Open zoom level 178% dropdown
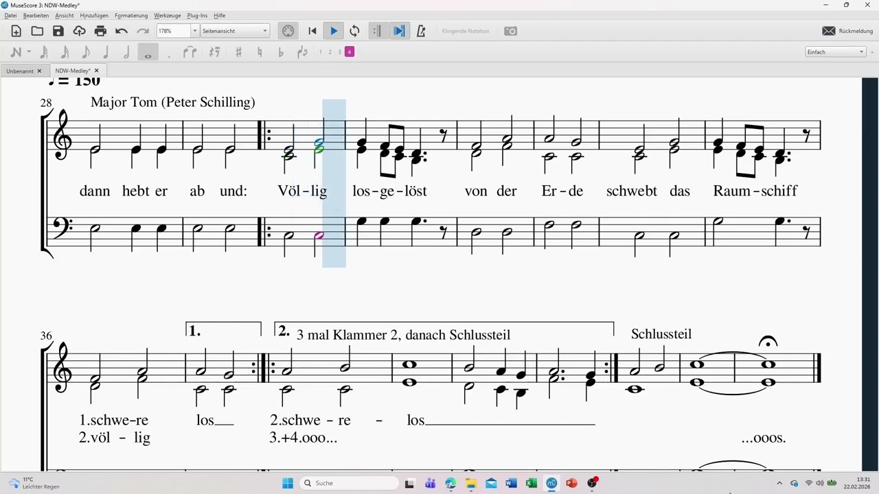Screen dimensions: 879x494 (x=195, y=31)
